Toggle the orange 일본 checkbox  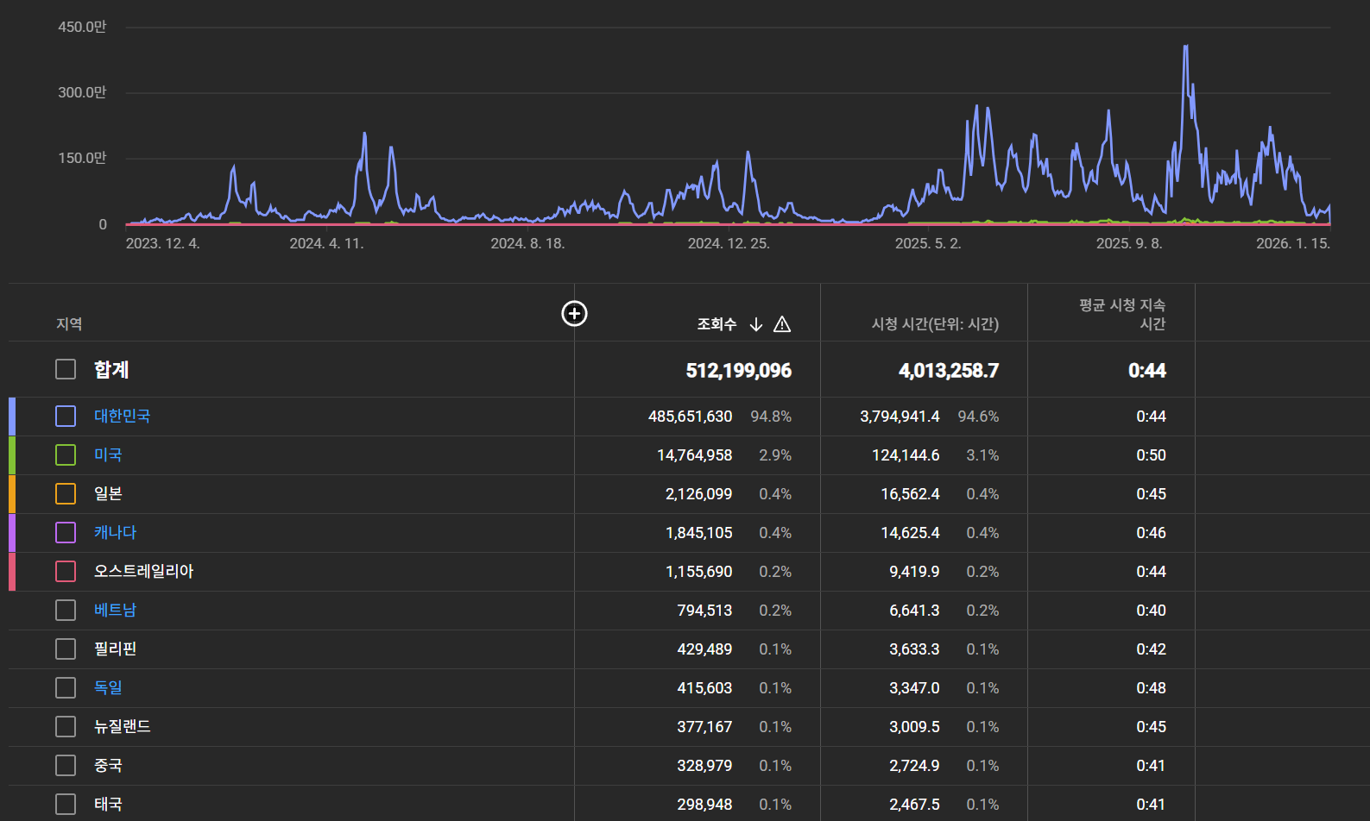click(66, 494)
